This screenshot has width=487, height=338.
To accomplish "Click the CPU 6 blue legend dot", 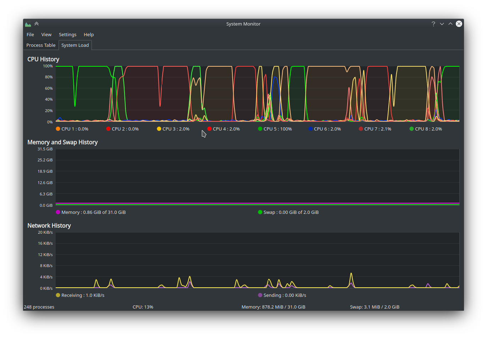I will [x=310, y=129].
